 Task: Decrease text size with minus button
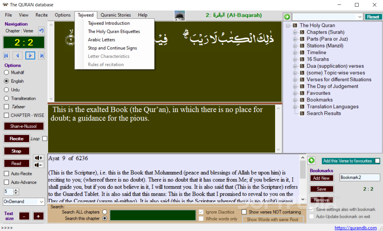click(x=24, y=216)
